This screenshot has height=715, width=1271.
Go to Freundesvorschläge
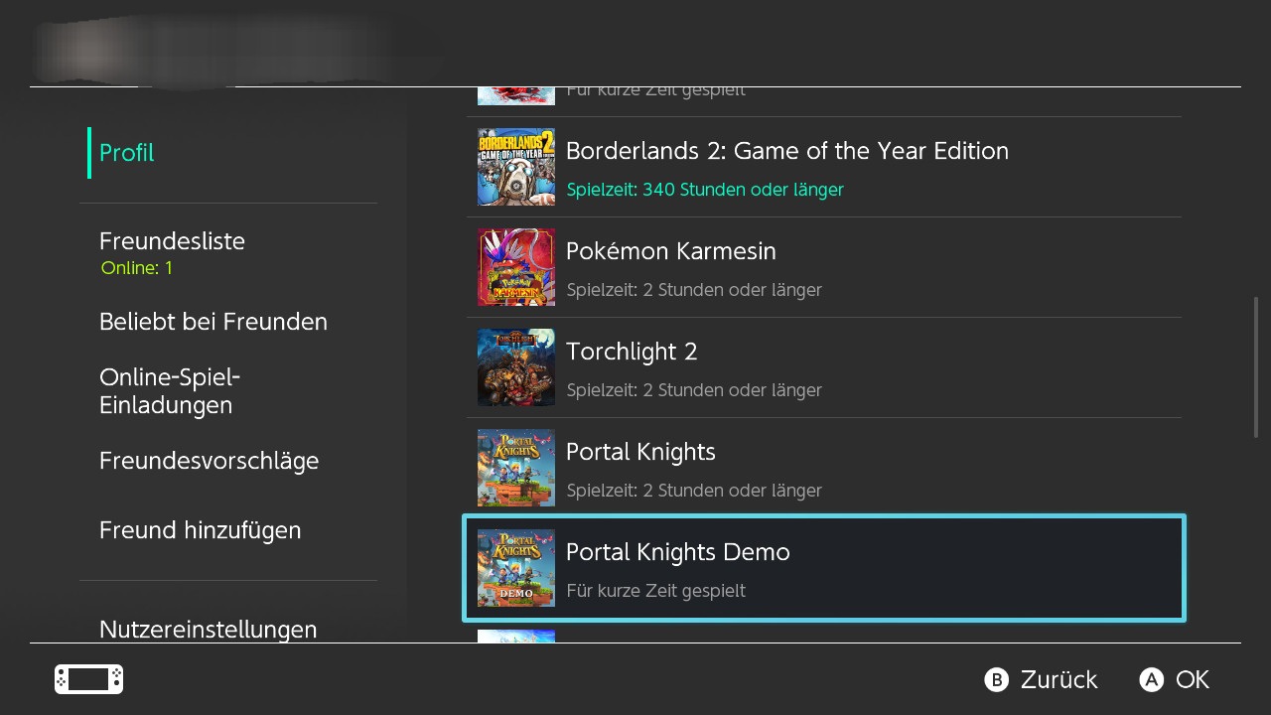click(209, 461)
